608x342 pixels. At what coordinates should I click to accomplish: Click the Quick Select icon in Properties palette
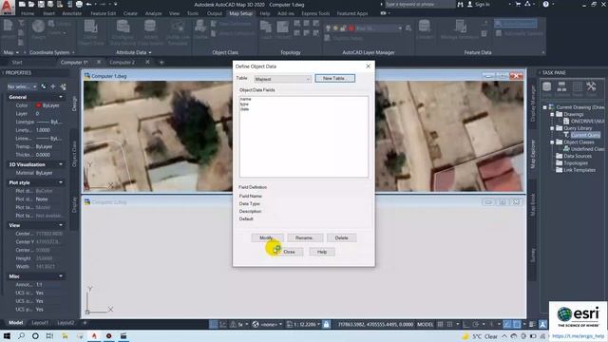point(63,86)
